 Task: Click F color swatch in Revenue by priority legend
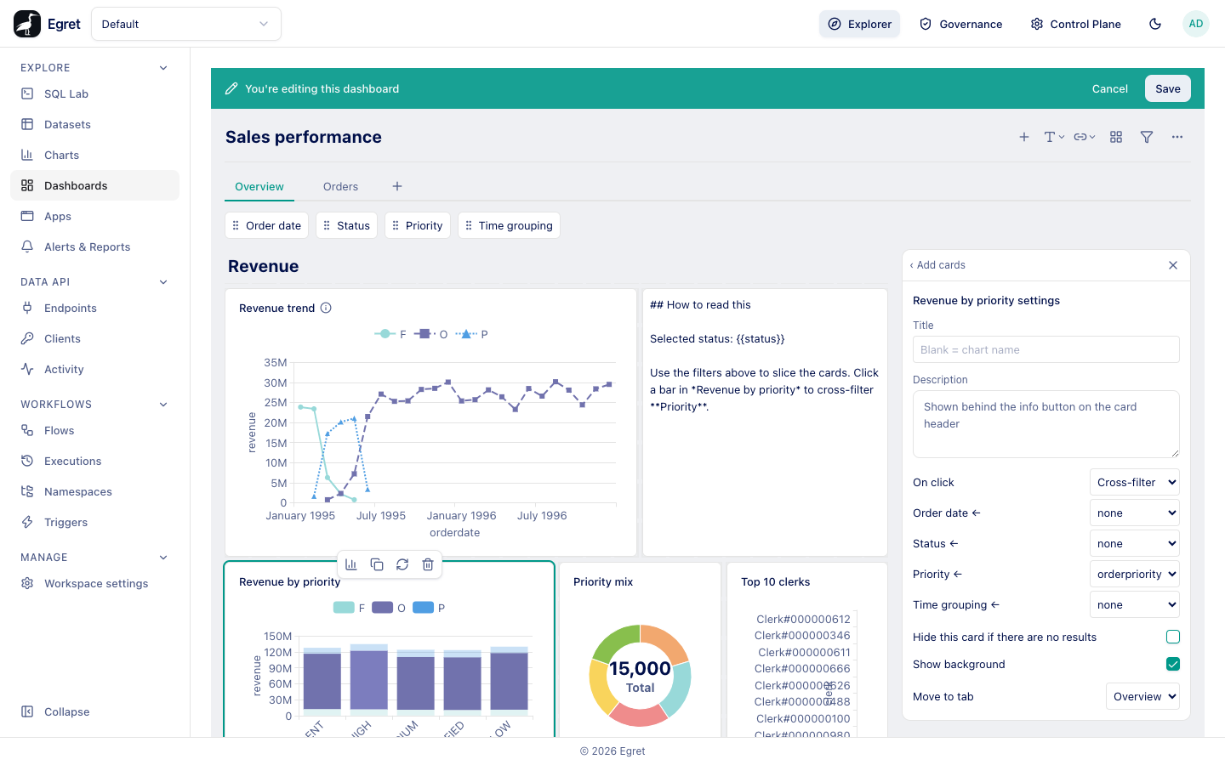click(x=344, y=608)
